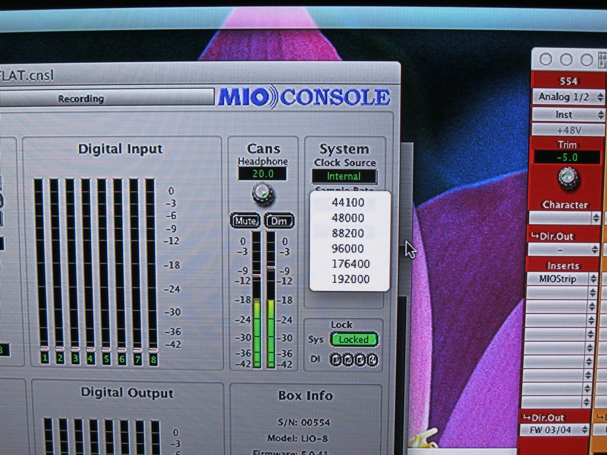Click DI lock indicator number 3
The image size is (607, 455).
360,360
